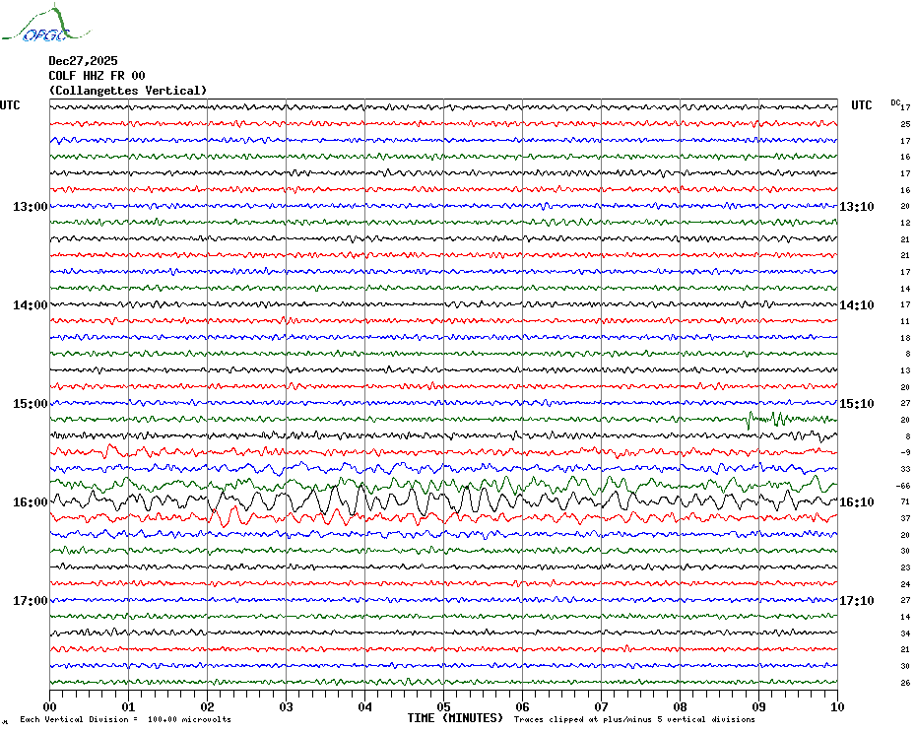Select the date text Dec27,2025
The image size is (916, 733).
point(83,61)
